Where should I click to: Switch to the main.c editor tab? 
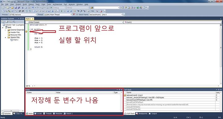[x=28, y=19]
